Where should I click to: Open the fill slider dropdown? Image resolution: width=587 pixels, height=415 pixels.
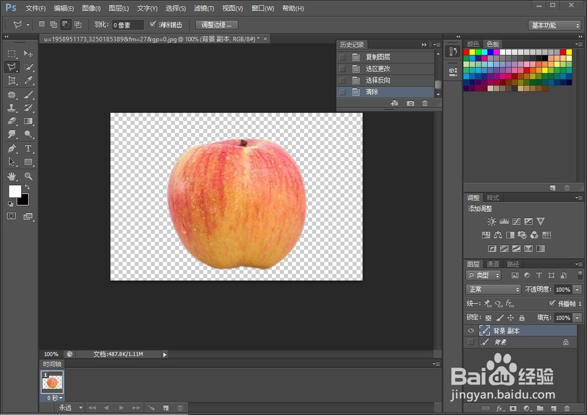[x=578, y=318]
